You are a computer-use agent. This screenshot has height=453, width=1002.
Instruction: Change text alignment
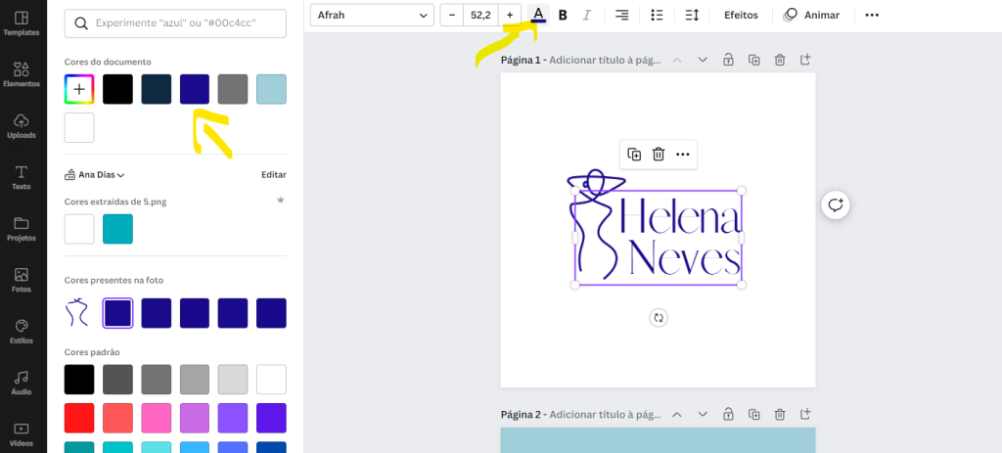pyautogui.click(x=622, y=15)
